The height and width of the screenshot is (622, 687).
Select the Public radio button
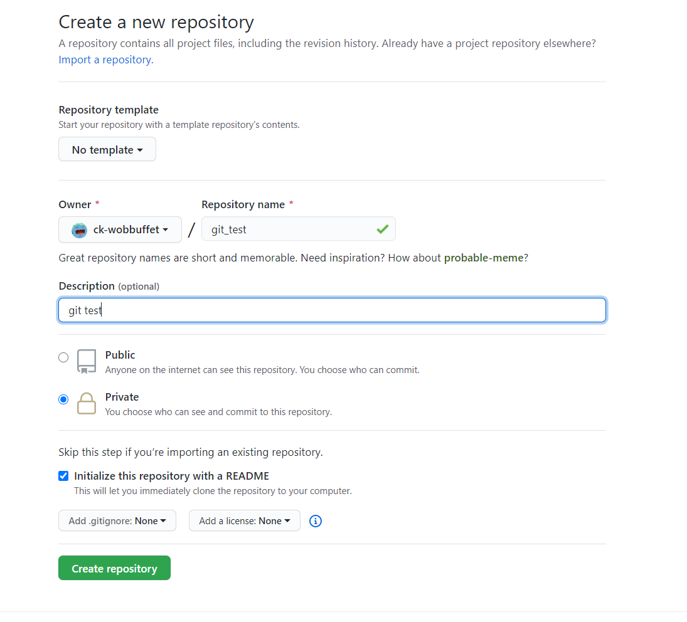tap(63, 357)
